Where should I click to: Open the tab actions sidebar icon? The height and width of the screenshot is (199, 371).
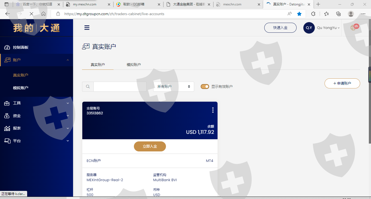(x=7, y=4)
